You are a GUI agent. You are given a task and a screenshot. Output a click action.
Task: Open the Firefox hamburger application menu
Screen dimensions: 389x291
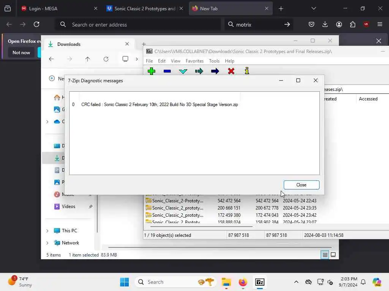tap(380, 24)
